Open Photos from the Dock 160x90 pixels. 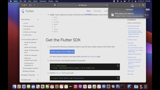coord(42,87)
